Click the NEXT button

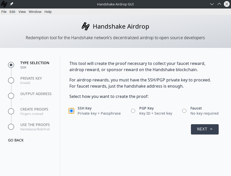pos(205,129)
